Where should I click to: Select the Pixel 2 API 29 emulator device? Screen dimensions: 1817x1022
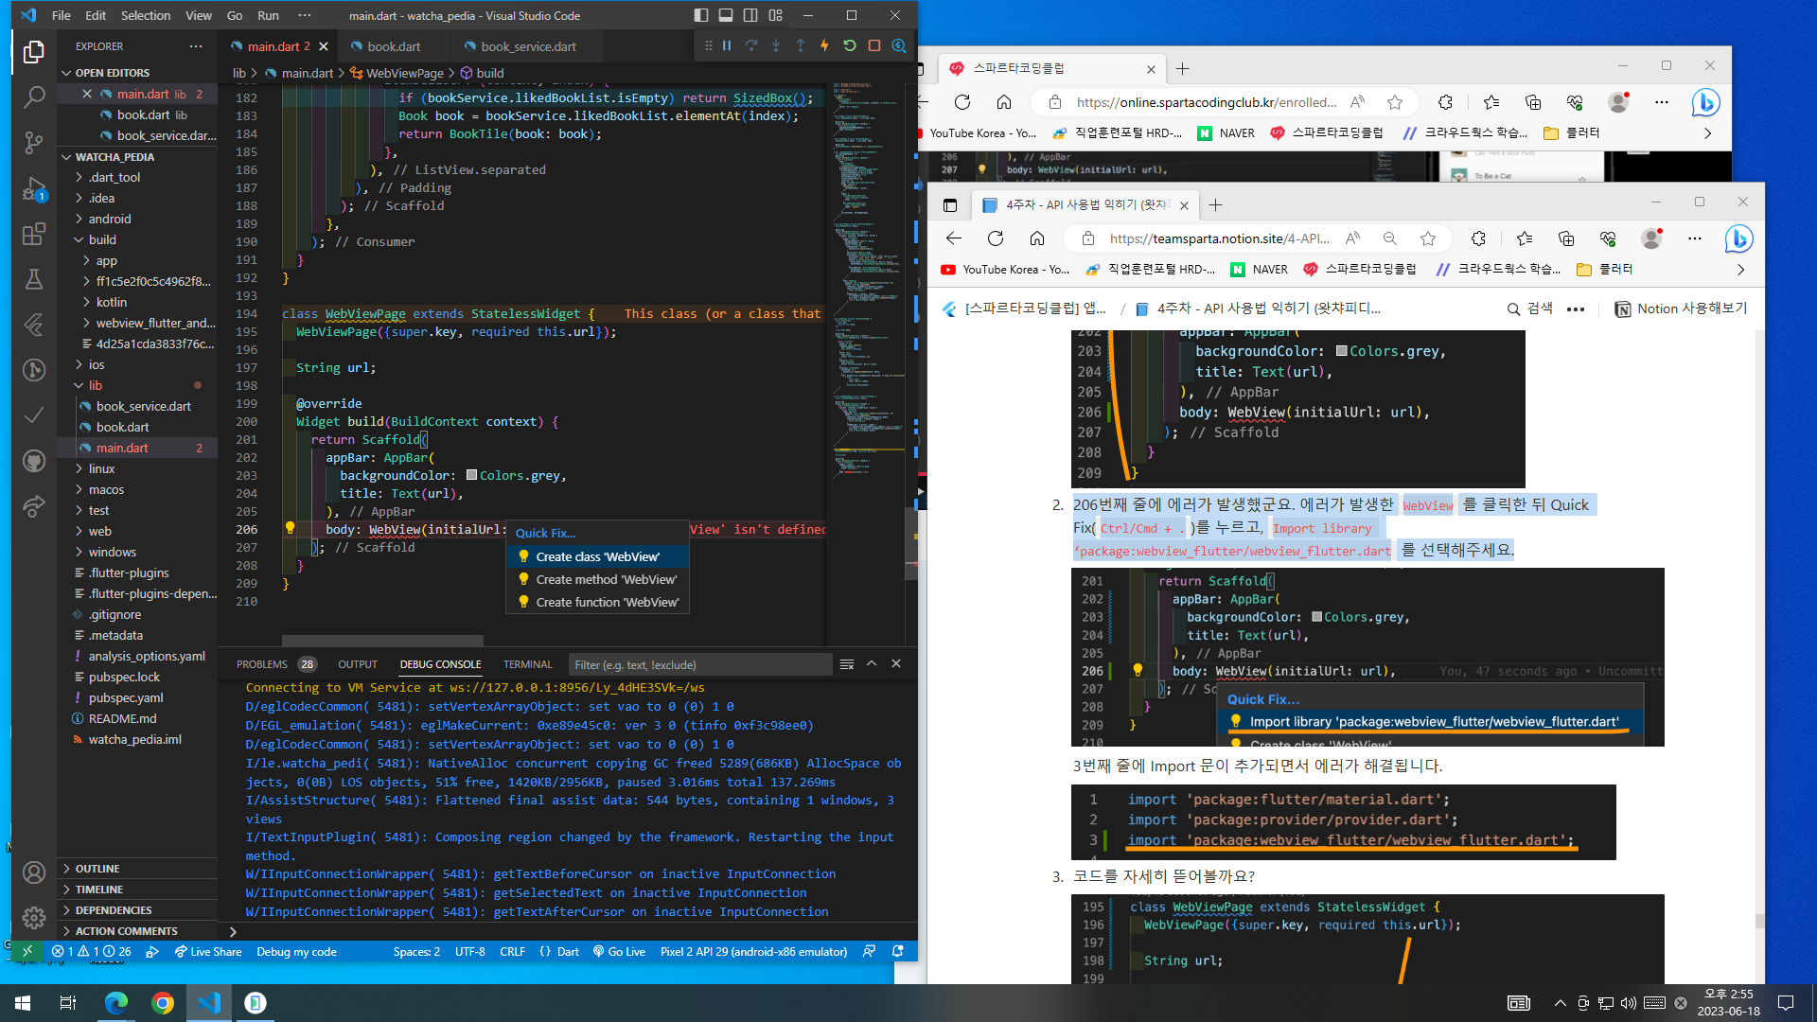(x=753, y=951)
